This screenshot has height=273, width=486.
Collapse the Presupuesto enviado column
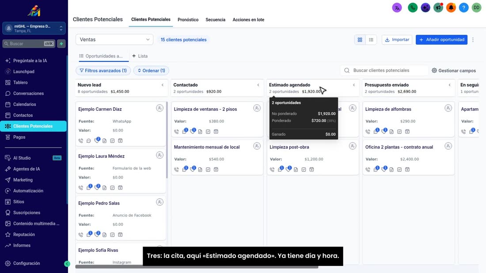(x=450, y=85)
